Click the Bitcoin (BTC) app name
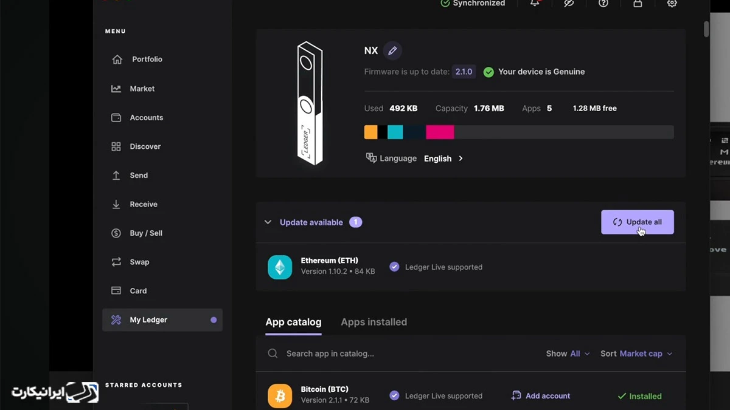This screenshot has height=410, width=730. tap(325, 389)
